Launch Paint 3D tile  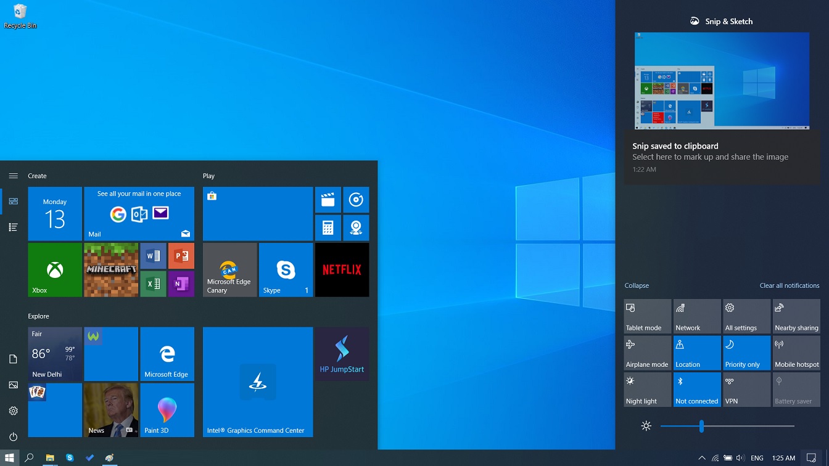click(x=167, y=410)
